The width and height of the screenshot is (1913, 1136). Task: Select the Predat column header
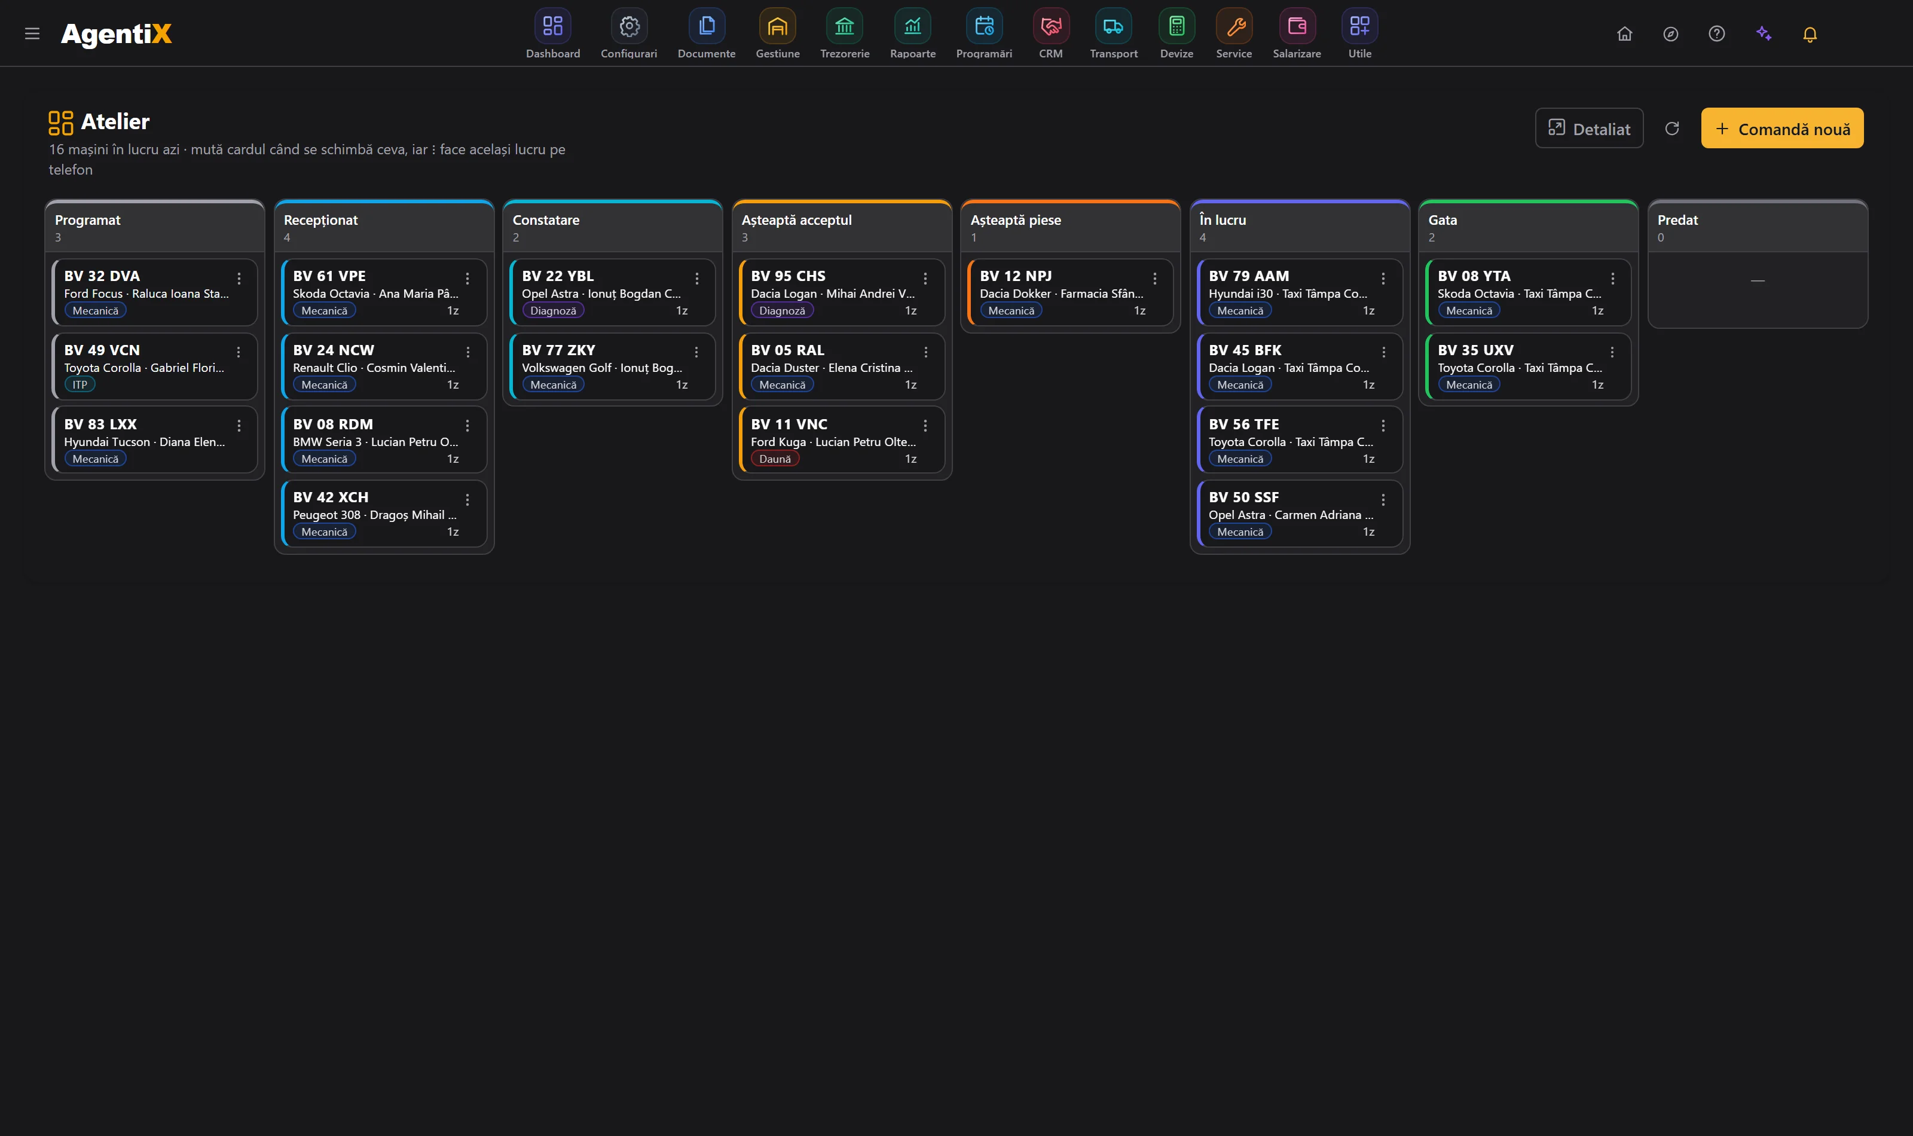1757,227
